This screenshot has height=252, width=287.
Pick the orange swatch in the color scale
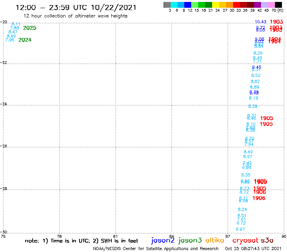[x=230, y=5]
